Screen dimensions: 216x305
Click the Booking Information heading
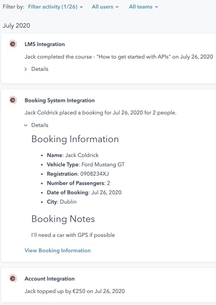click(75, 139)
